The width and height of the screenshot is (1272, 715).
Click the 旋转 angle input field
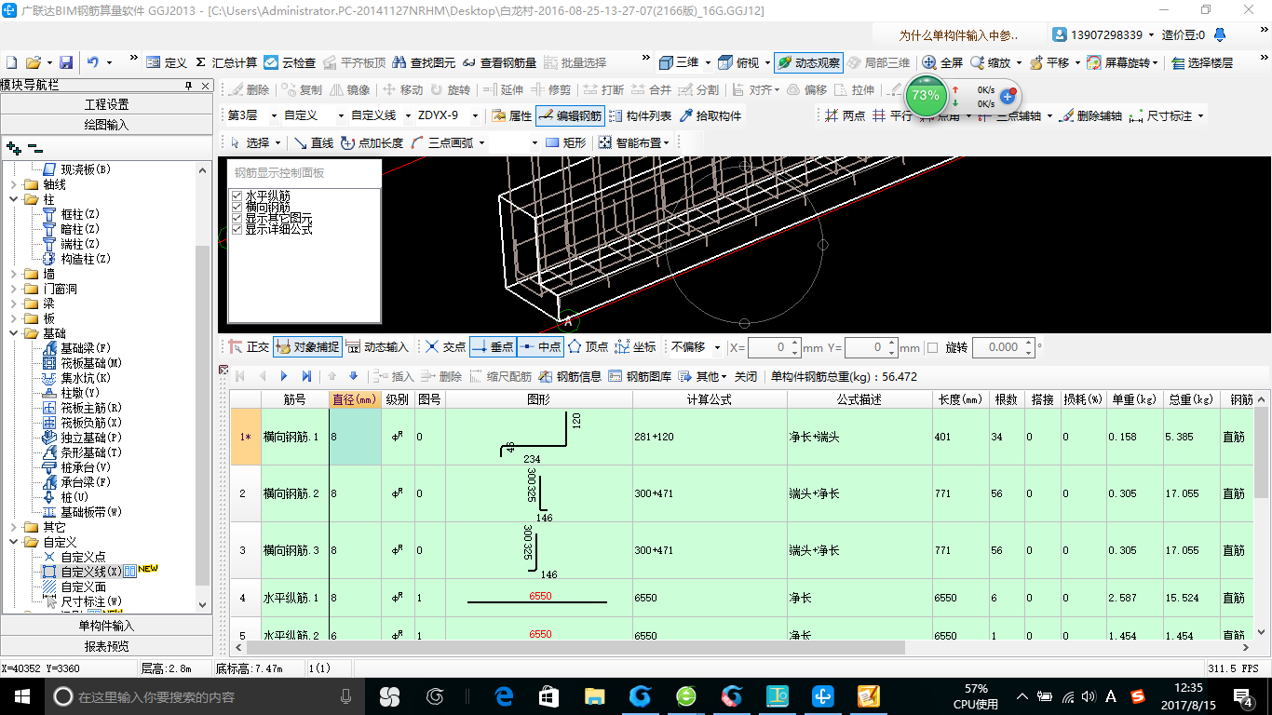(x=1003, y=347)
